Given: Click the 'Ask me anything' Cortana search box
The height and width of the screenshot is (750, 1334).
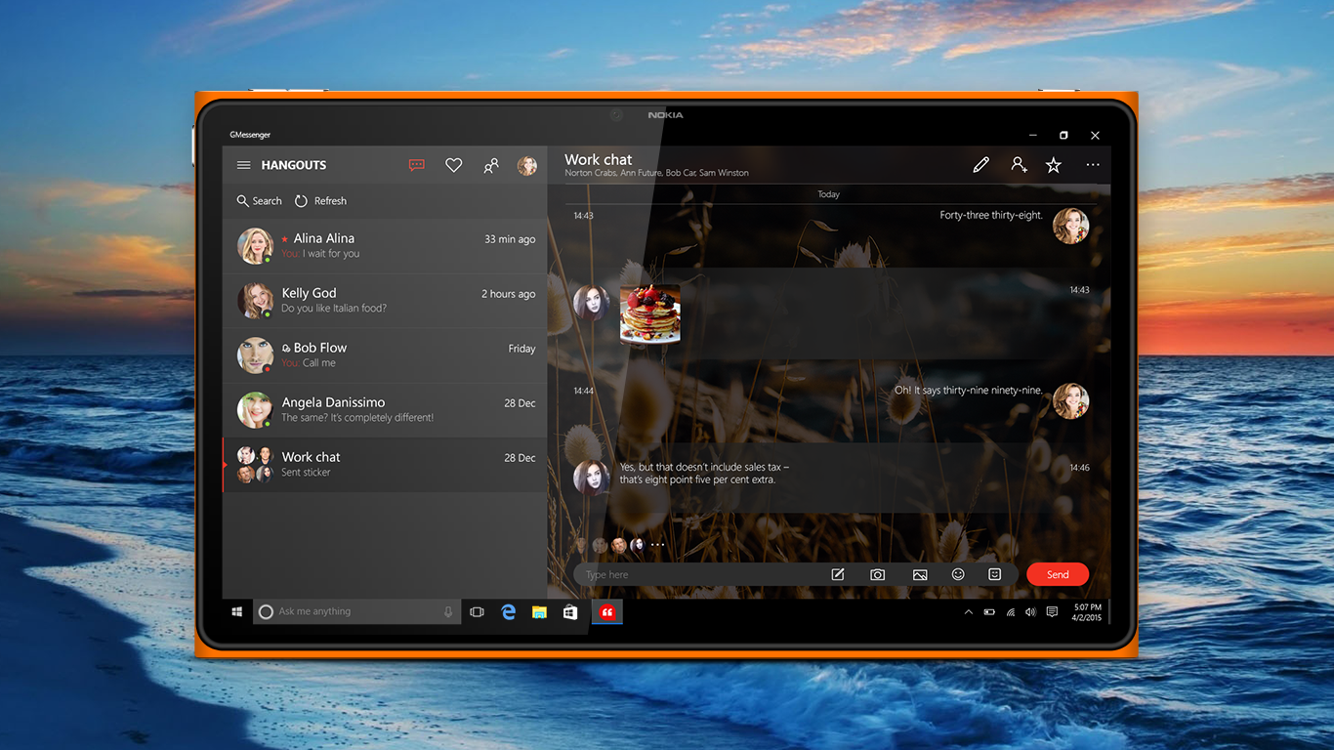Looking at the screenshot, I should pos(356,611).
